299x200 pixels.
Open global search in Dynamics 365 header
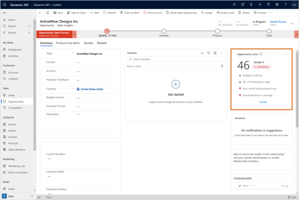(x=234, y=5)
